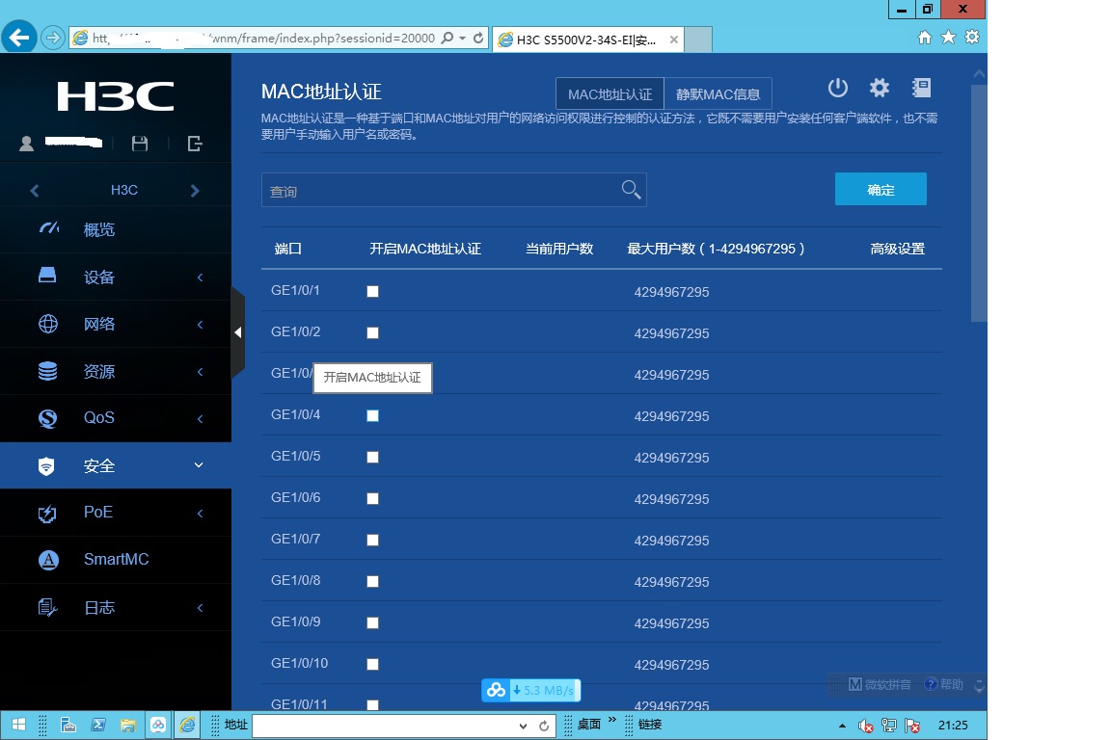Click the power/reboot icon in header

[837, 88]
